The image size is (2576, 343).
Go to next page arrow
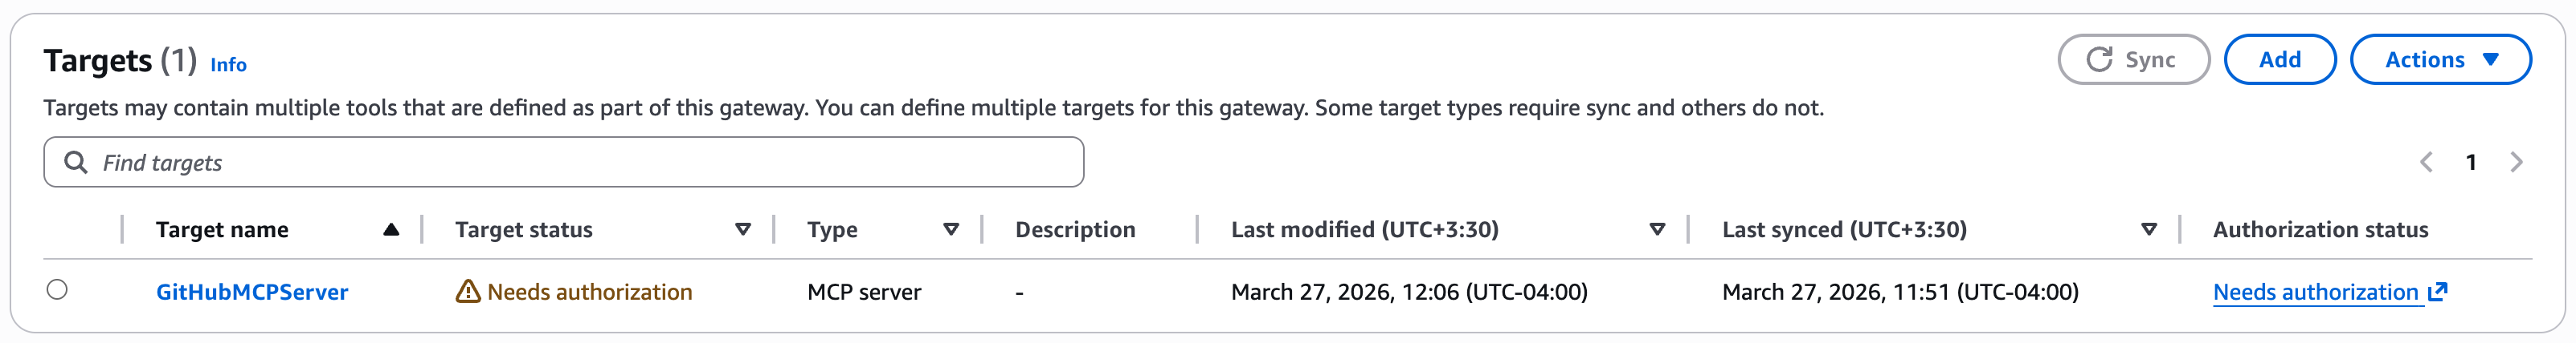pyautogui.click(x=2516, y=162)
